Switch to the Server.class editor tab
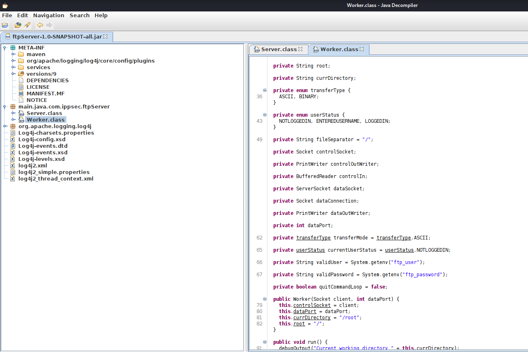528x352 pixels. pos(279,49)
